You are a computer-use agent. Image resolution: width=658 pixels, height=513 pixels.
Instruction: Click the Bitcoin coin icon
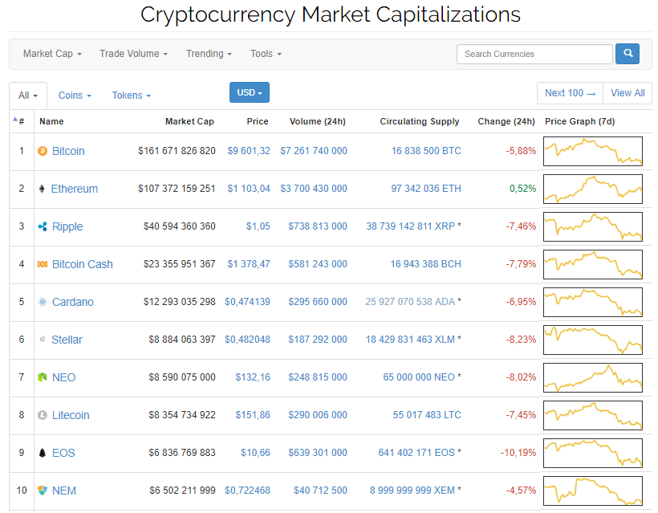click(43, 151)
